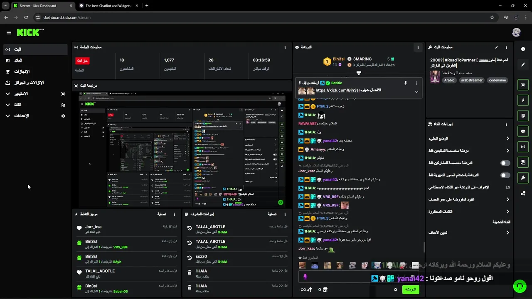Click the info icon in right rail
Viewport: 532px width, 299px height.
click(523, 49)
